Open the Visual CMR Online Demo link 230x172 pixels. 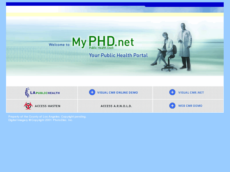click(x=117, y=92)
